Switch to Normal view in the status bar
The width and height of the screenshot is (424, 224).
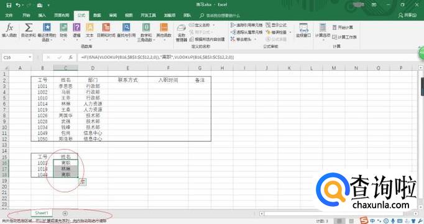coord(339,221)
